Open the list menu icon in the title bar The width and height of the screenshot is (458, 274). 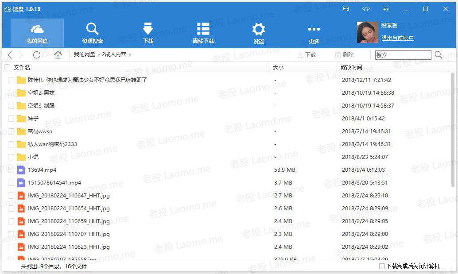(x=386, y=9)
